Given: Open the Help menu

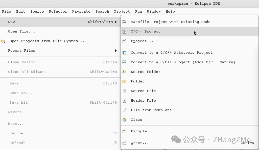Looking at the screenshot, I should [x=170, y=12].
